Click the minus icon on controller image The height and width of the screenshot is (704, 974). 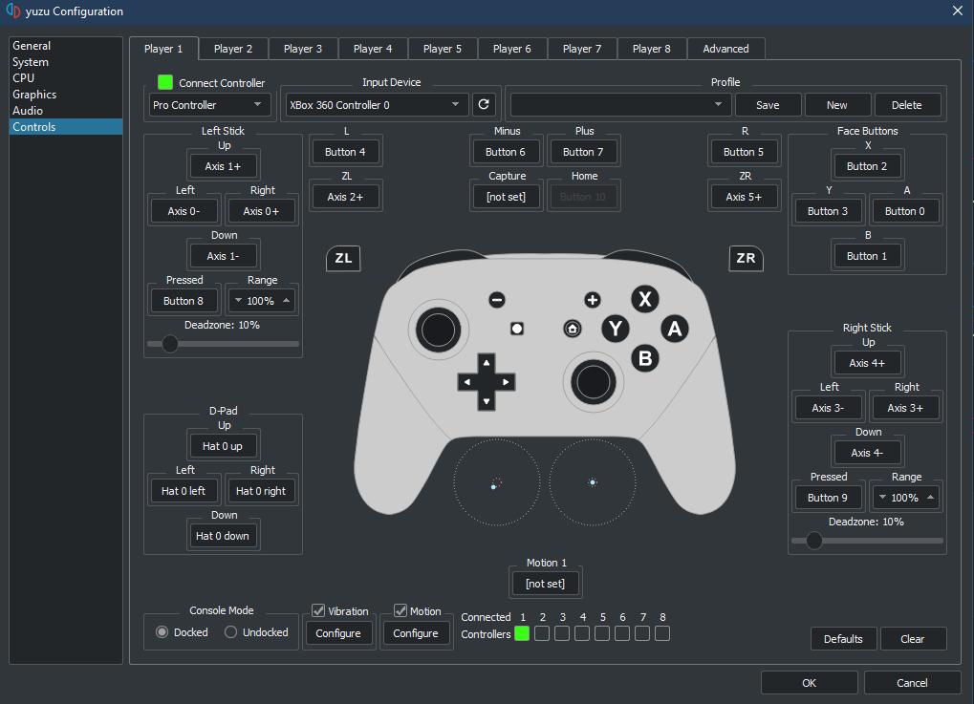point(497,300)
